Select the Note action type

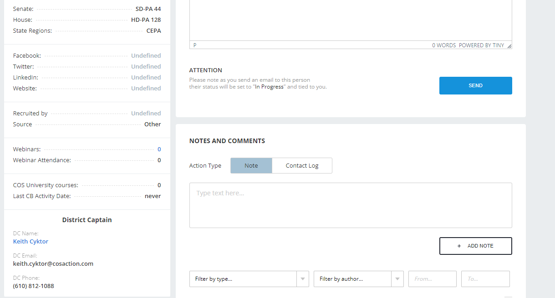(251, 166)
